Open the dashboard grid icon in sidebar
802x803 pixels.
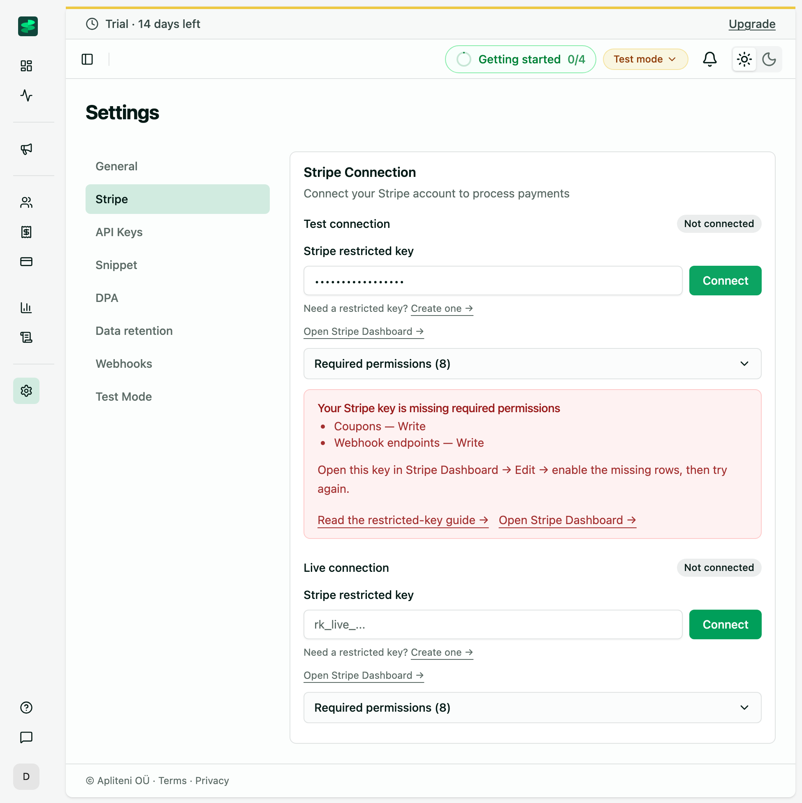pyautogui.click(x=26, y=66)
